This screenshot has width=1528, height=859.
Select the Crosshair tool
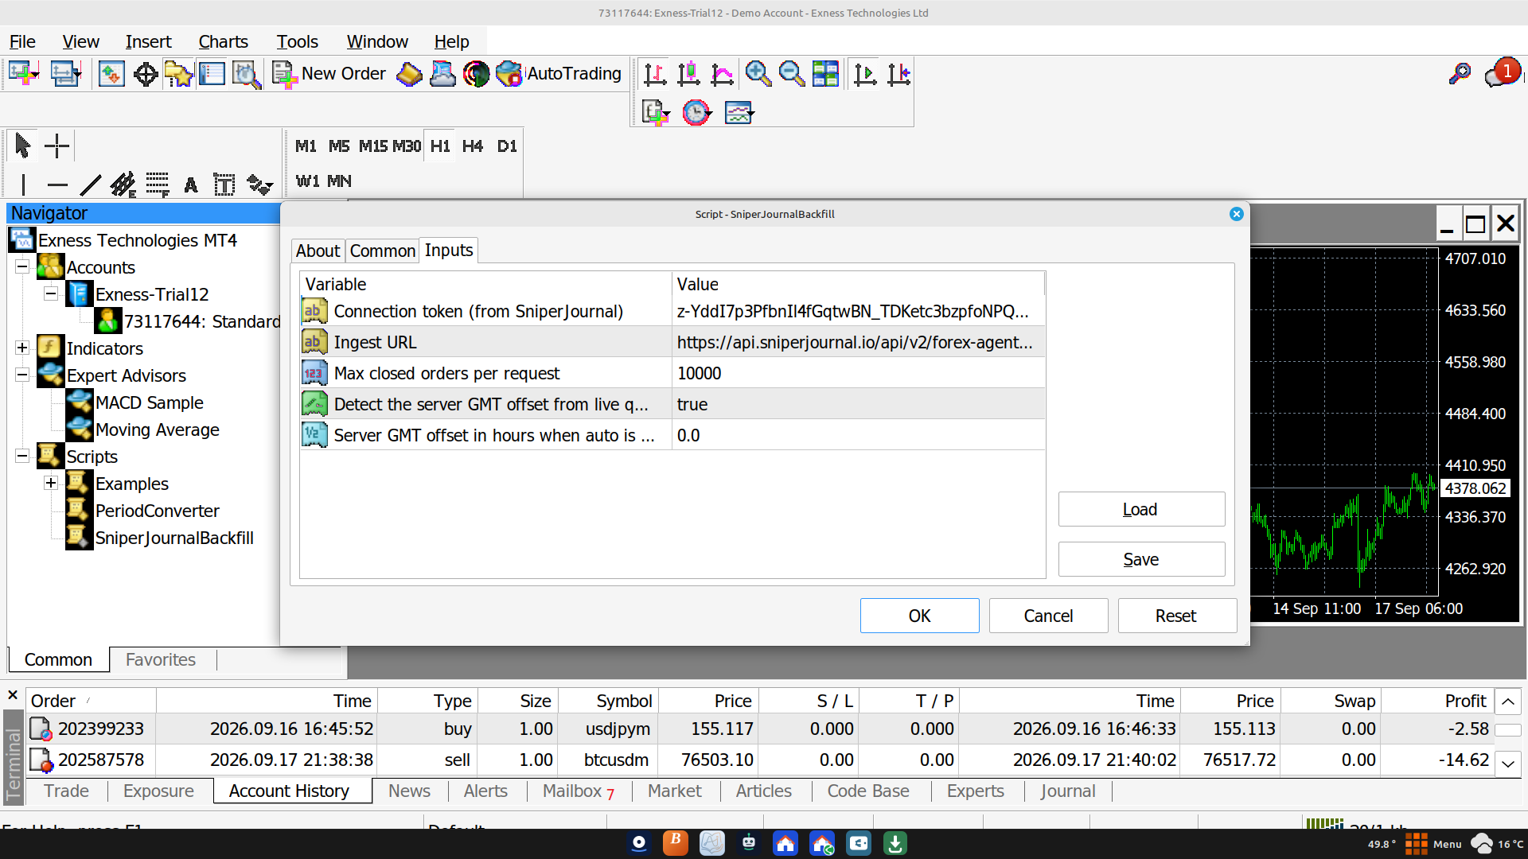coord(57,146)
